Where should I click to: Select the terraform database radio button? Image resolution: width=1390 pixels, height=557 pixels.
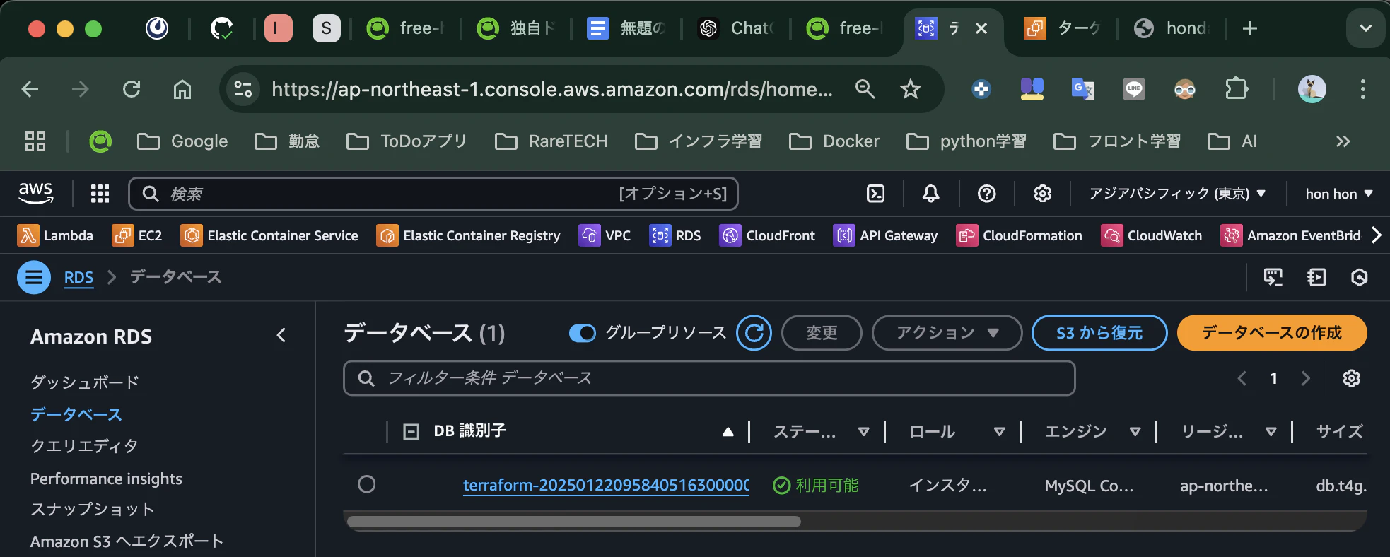click(366, 484)
